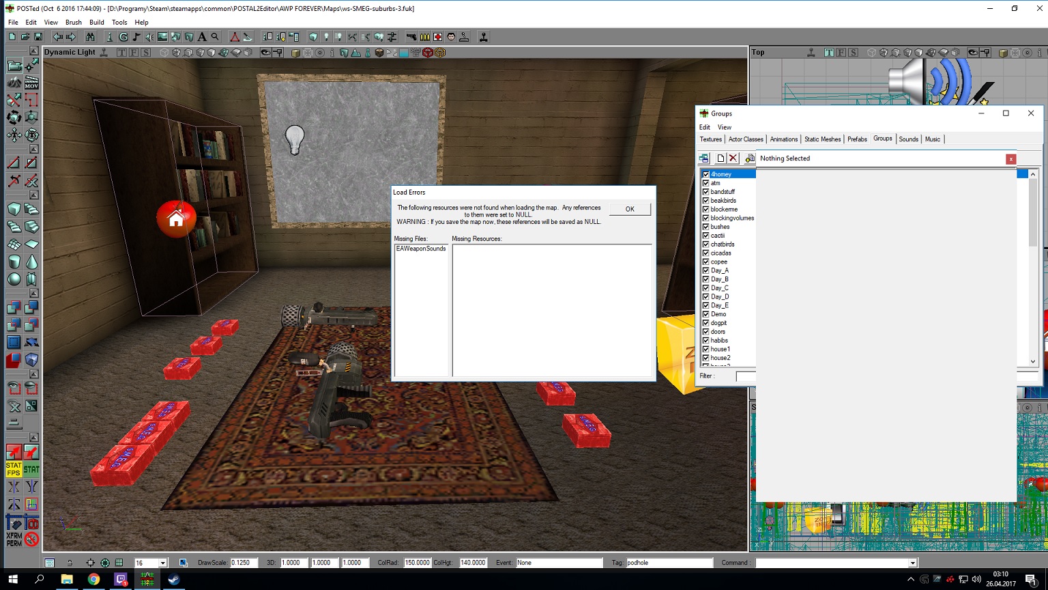Collapse the first toolbox section arrow
The width and height of the screenshot is (1048, 590).
click(x=33, y=51)
